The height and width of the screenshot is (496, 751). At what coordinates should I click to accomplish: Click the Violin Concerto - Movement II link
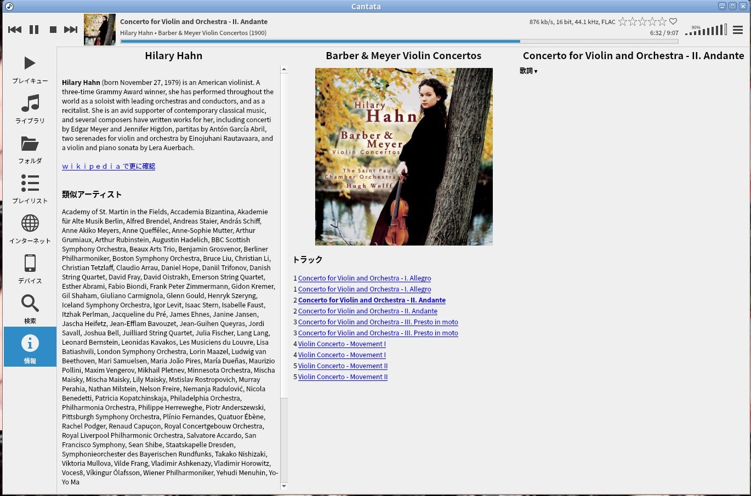coord(343,366)
